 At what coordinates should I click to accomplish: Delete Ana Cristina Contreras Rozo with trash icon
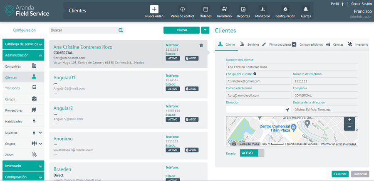201,46
